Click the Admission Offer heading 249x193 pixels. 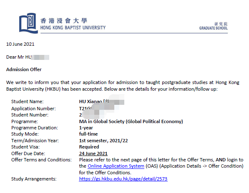tap(24, 69)
